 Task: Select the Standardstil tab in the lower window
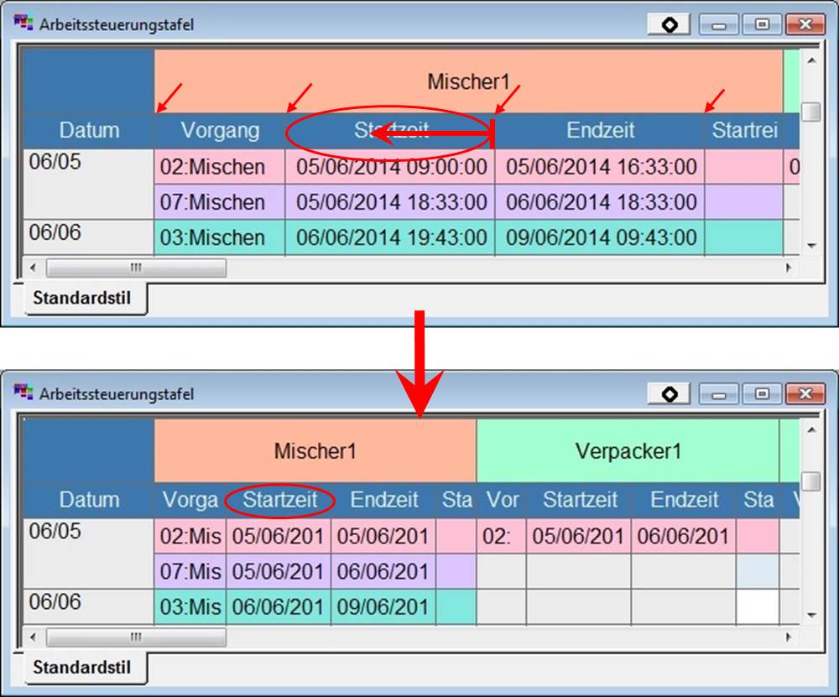tap(82, 668)
